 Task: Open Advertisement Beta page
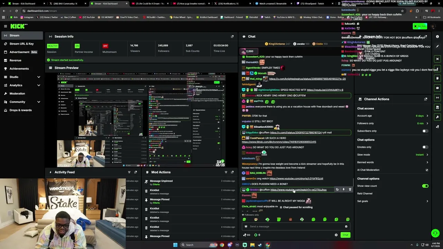tap(22, 52)
